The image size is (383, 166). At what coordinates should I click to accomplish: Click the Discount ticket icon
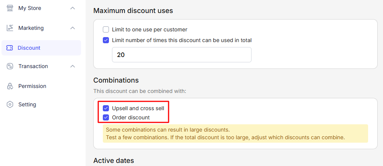pyautogui.click(x=10, y=48)
